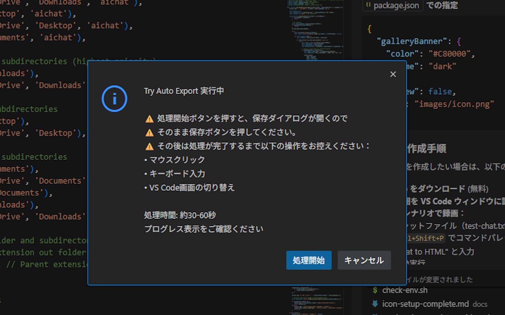The height and width of the screenshot is (315, 505).
Task: Click the '作成手順' heading in the preview pane
Action: pyautogui.click(x=426, y=149)
